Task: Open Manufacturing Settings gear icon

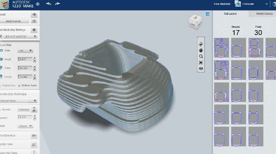Action: pos(34,29)
